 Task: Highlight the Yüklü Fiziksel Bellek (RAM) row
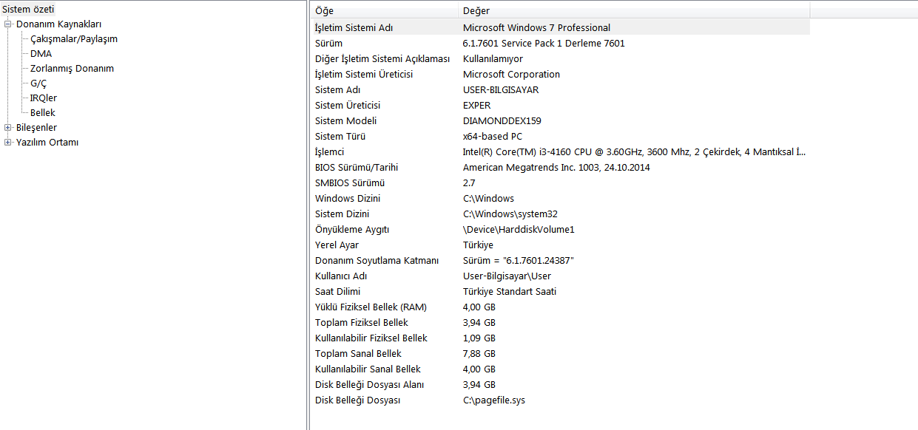371,307
